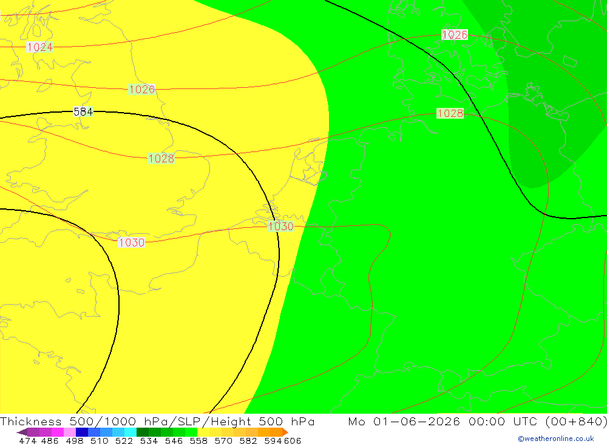Select the 1026 isobar label over northern Britain
This screenshot has height=444, width=607.
click(142, 89)
